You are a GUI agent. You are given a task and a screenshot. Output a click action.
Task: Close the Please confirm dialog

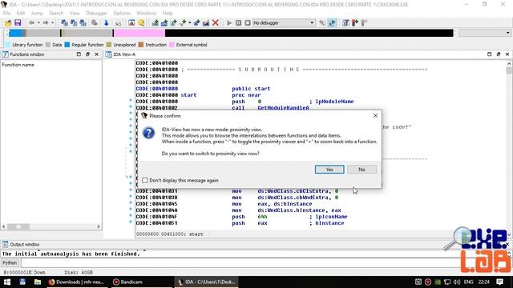[x=375, y=115]
